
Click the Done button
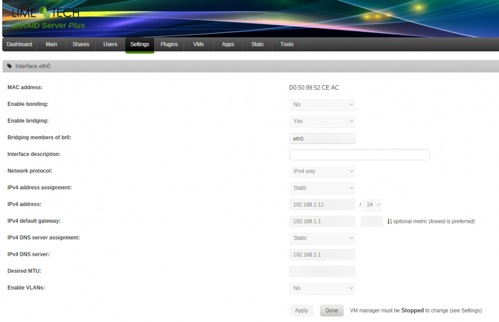pos(332,311)
